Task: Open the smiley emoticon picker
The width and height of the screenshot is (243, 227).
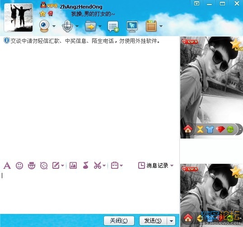Action: [19, 166]
